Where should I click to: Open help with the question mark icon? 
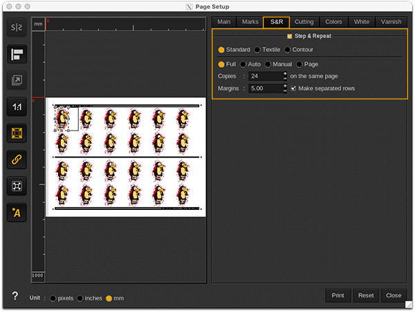[x=15, y=296]
